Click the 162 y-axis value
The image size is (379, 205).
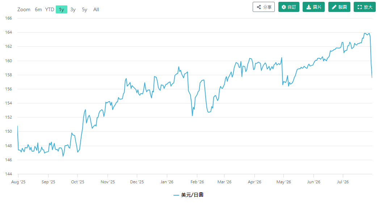point(8,46)
